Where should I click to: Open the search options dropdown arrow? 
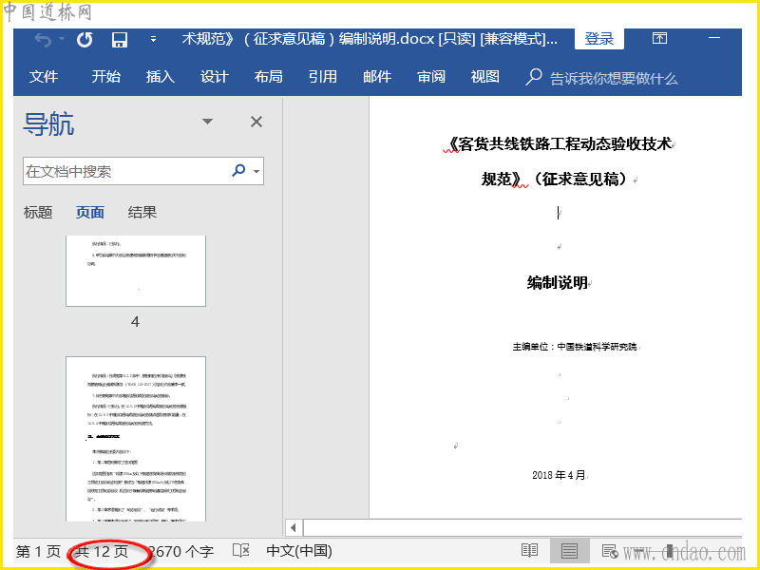256,172
